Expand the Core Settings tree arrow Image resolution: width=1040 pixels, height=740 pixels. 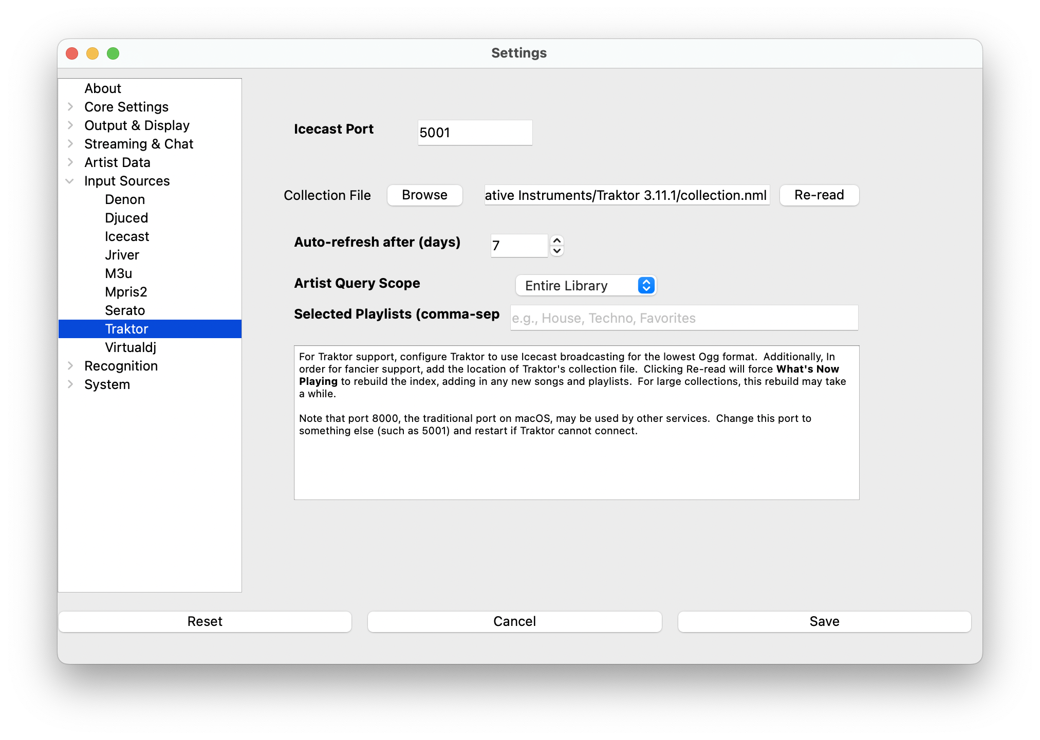(x=70, y=107)
